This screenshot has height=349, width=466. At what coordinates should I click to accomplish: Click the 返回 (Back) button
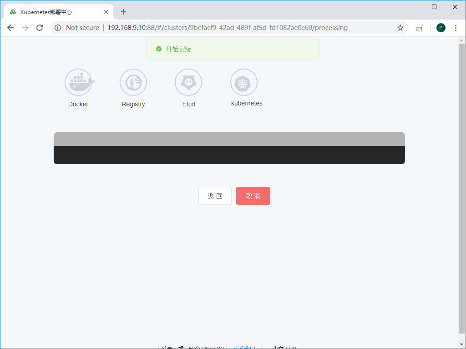point(215,196)
